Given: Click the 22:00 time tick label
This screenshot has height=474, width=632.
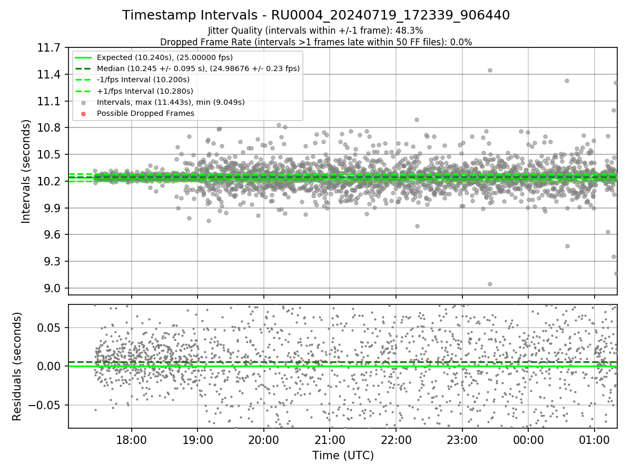Looking at the screenshot, I should tap(396, 440).
